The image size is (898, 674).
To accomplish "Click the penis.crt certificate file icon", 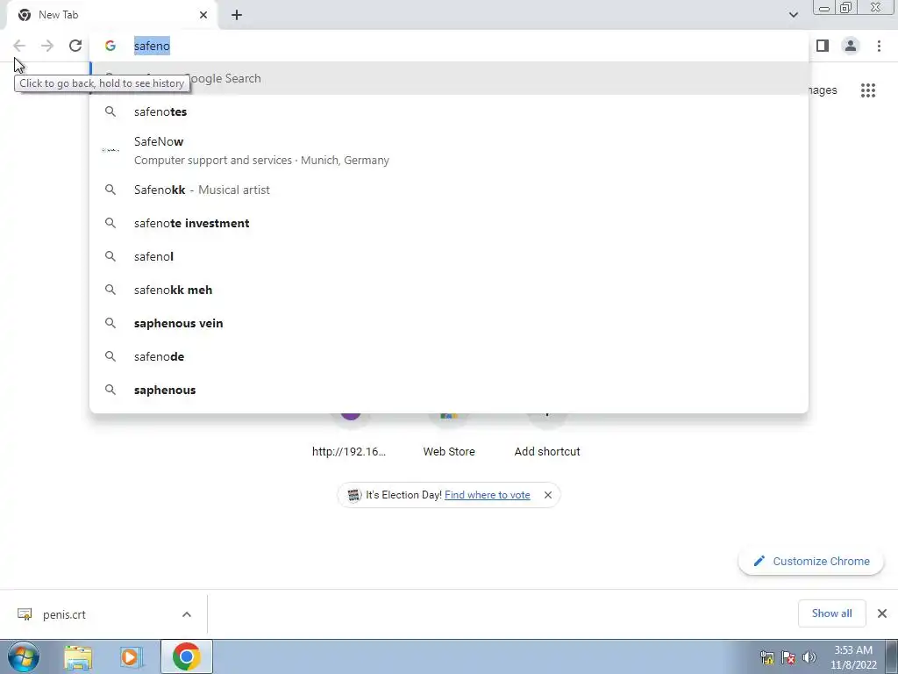I will tap(25, 614).
